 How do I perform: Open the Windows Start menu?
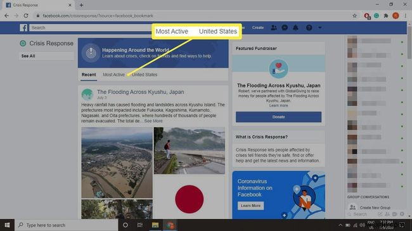tap(7, 225)
